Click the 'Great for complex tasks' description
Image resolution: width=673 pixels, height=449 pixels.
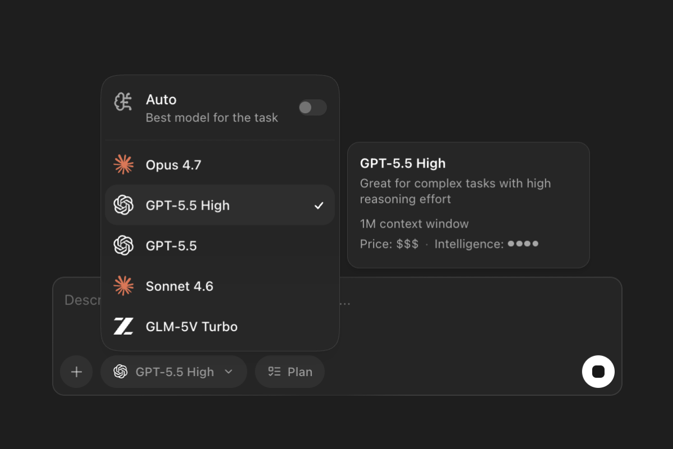click(x=455, y=191)
